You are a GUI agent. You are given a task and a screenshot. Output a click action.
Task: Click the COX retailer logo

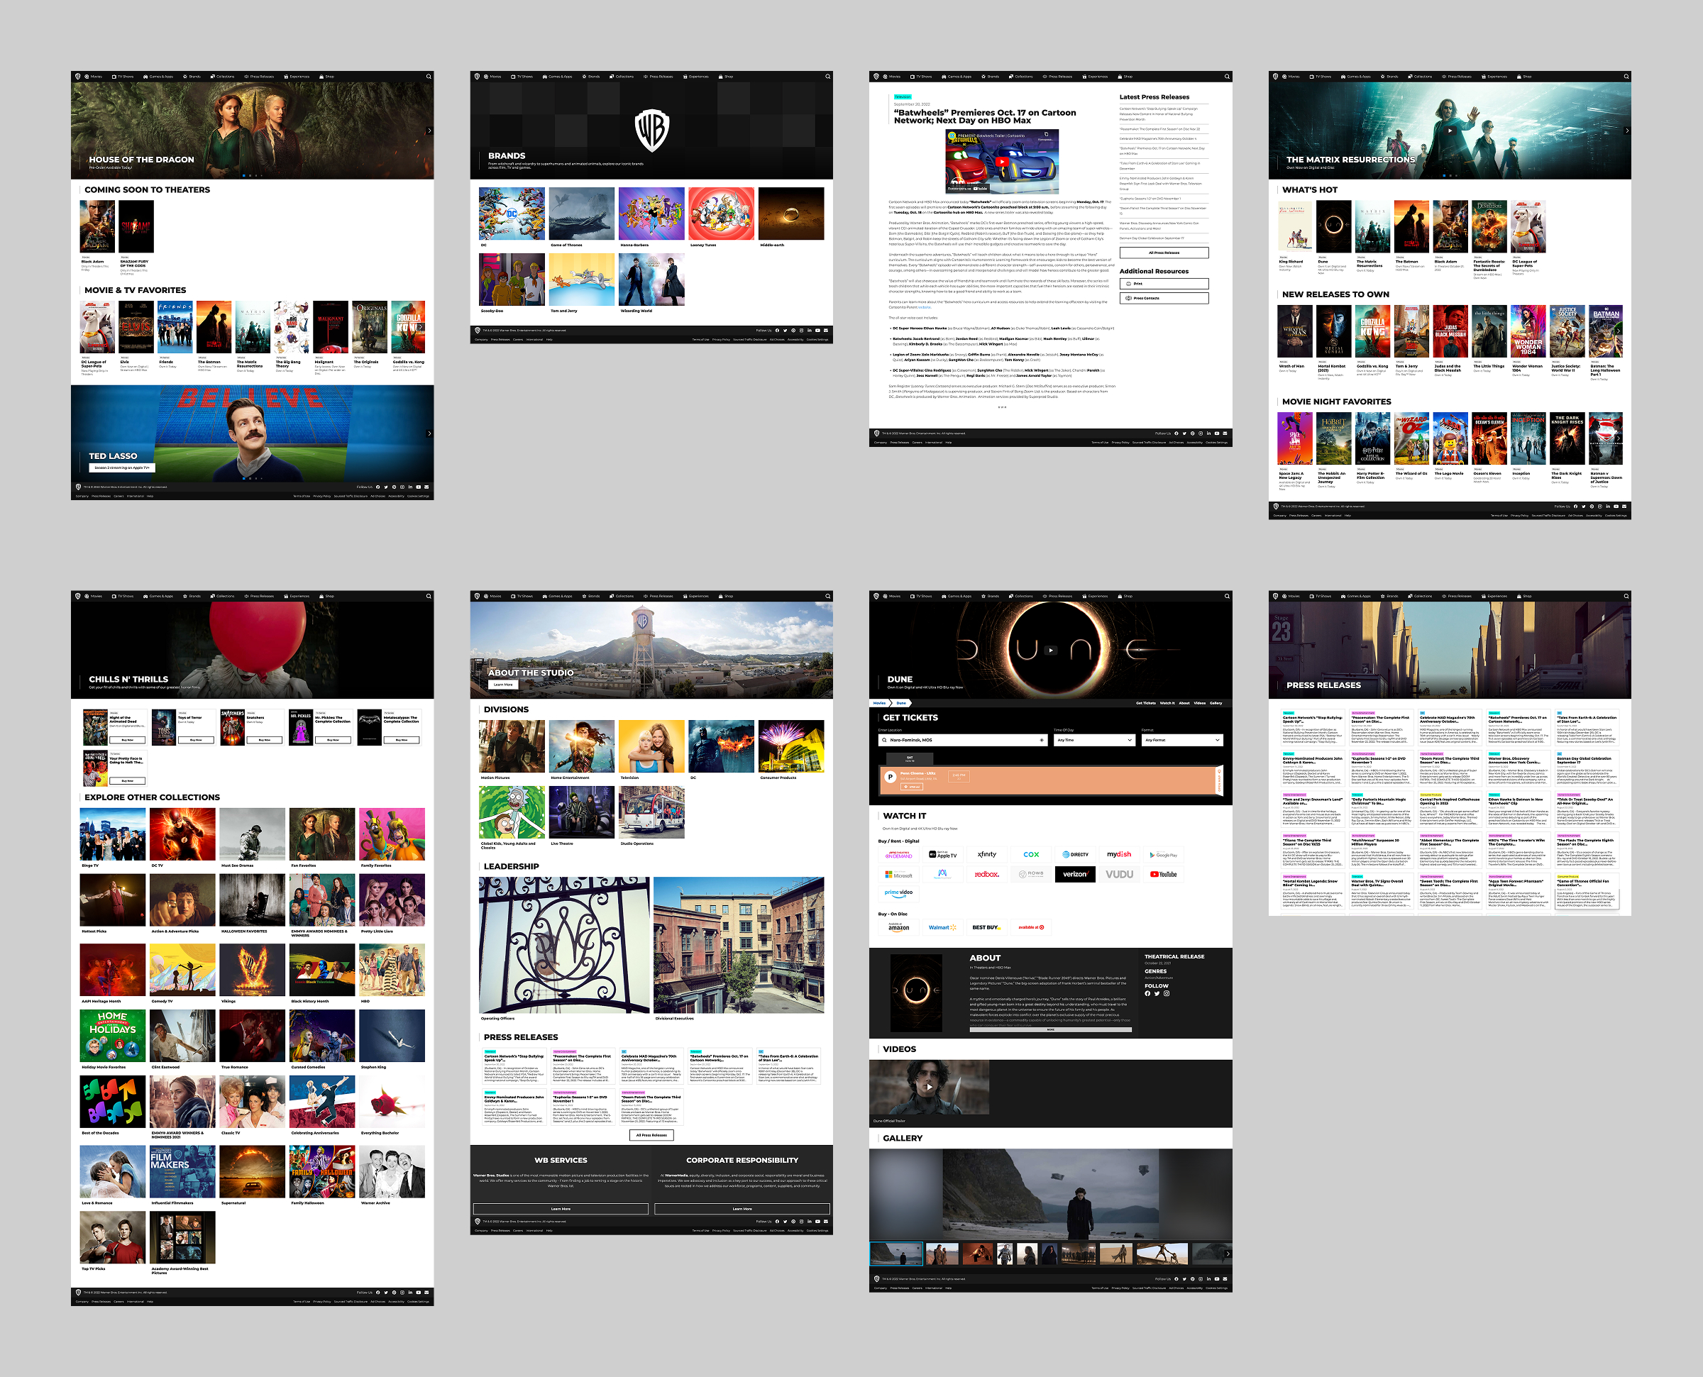pos(1031,855)
